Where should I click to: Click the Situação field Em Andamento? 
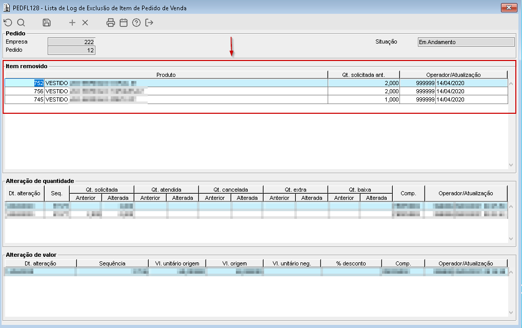point(466,42)
